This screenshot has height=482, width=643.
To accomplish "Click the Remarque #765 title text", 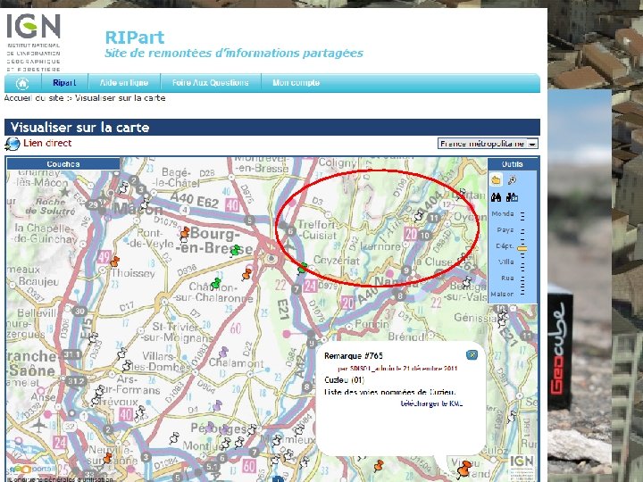I will tap(354, 356).
